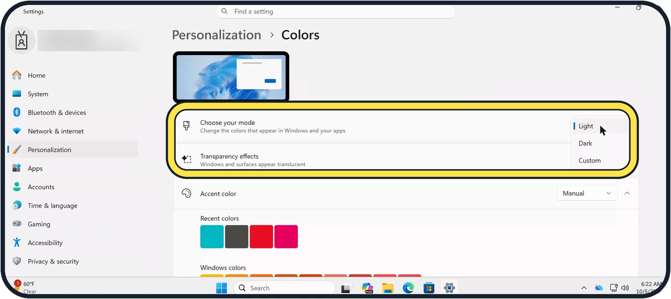
Task: Open the Manual accent color dropdown
Action: click(x=587, y=193)
